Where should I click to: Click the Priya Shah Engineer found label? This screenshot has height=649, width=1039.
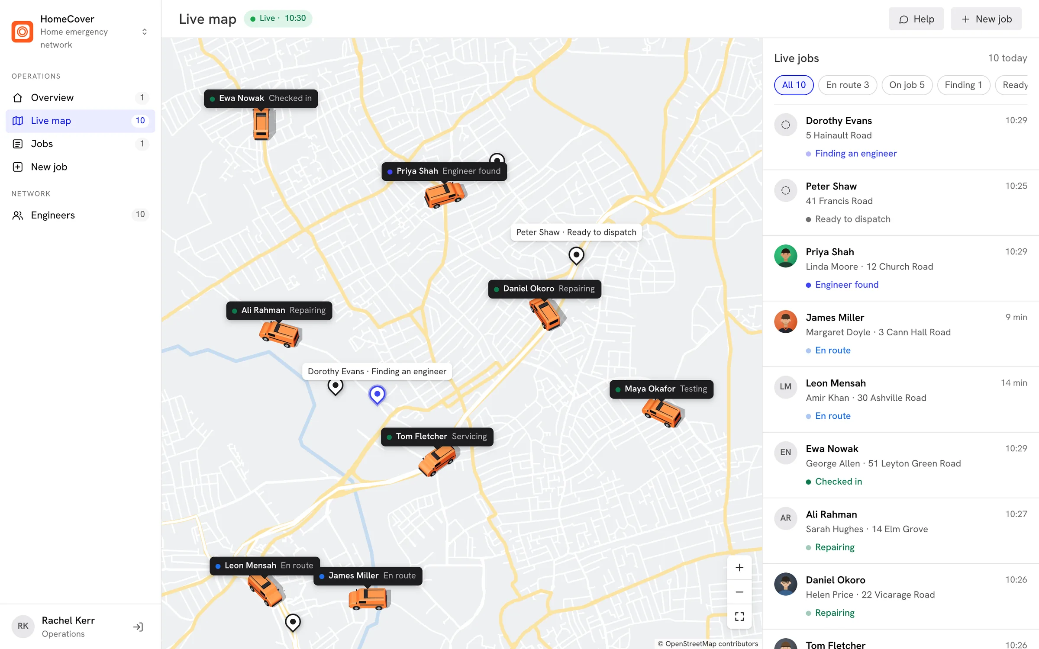pyautogui.click(x=444, y=171)
